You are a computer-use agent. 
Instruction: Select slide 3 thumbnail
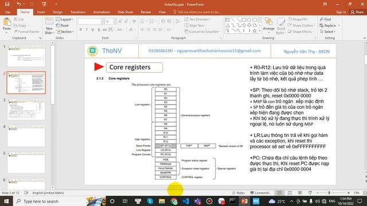click(x=26, y=109)
